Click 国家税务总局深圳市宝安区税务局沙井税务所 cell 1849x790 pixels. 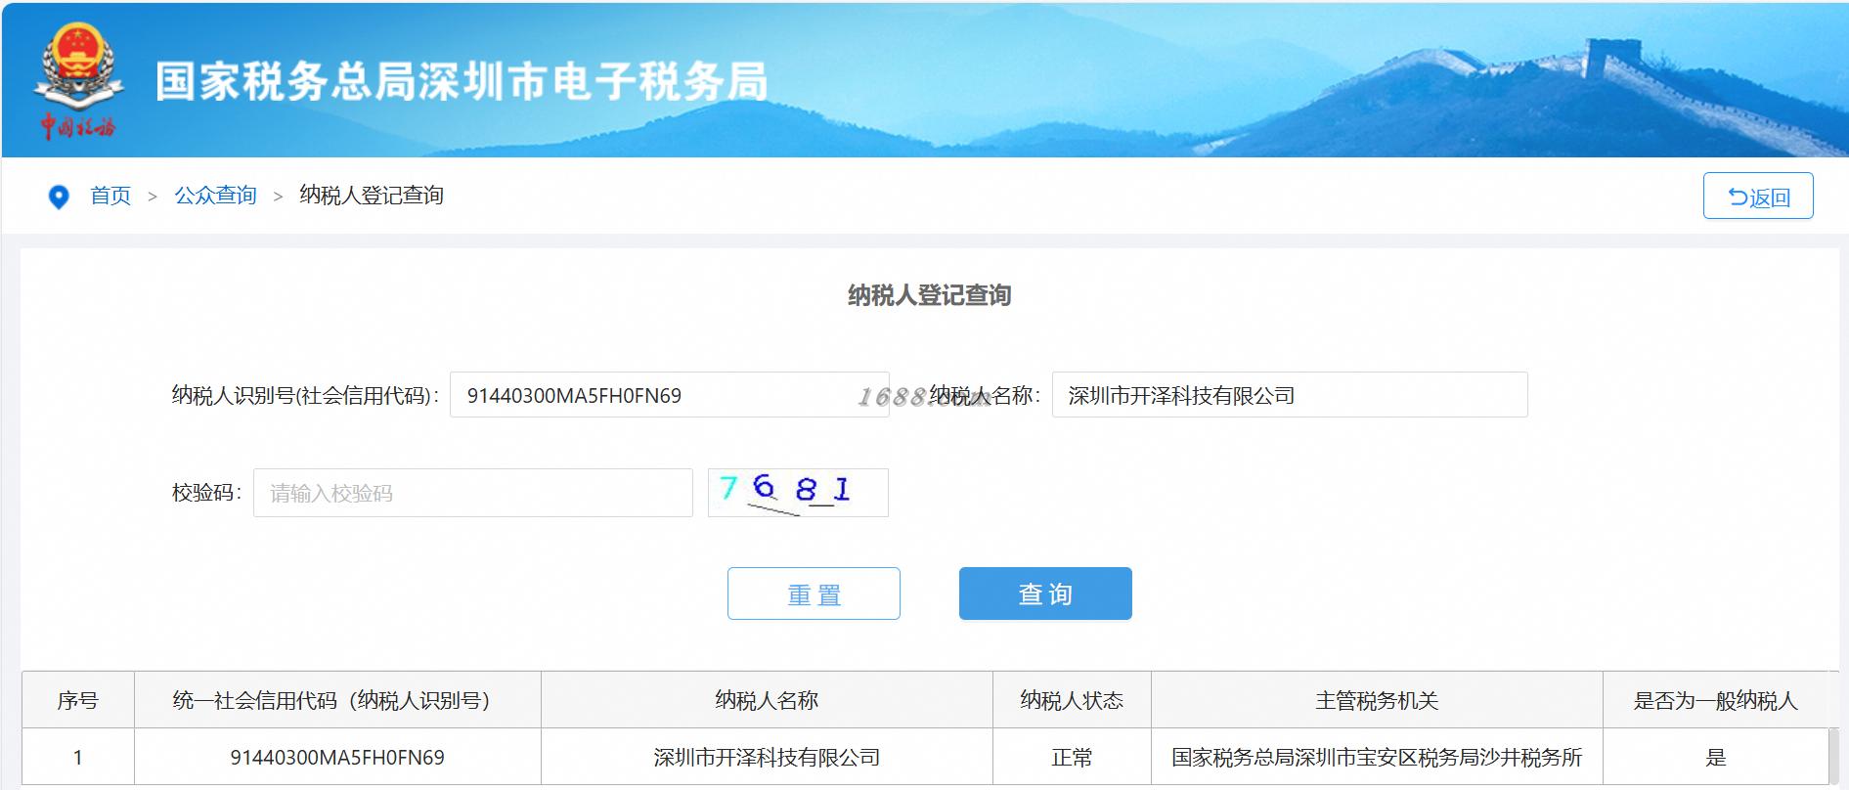click(x=1377, y=757)
